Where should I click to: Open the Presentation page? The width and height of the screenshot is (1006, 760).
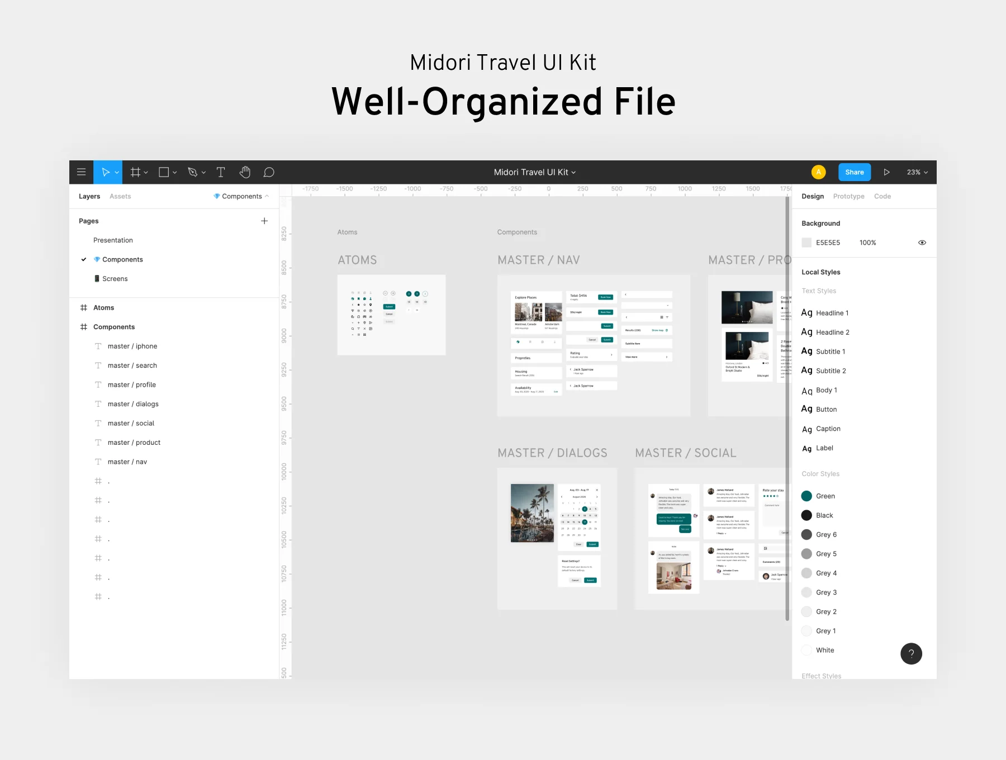[113, 240]
